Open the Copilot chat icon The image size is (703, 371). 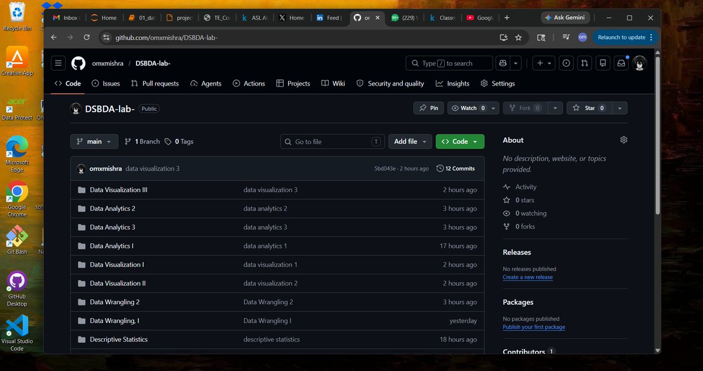[503, 63]
